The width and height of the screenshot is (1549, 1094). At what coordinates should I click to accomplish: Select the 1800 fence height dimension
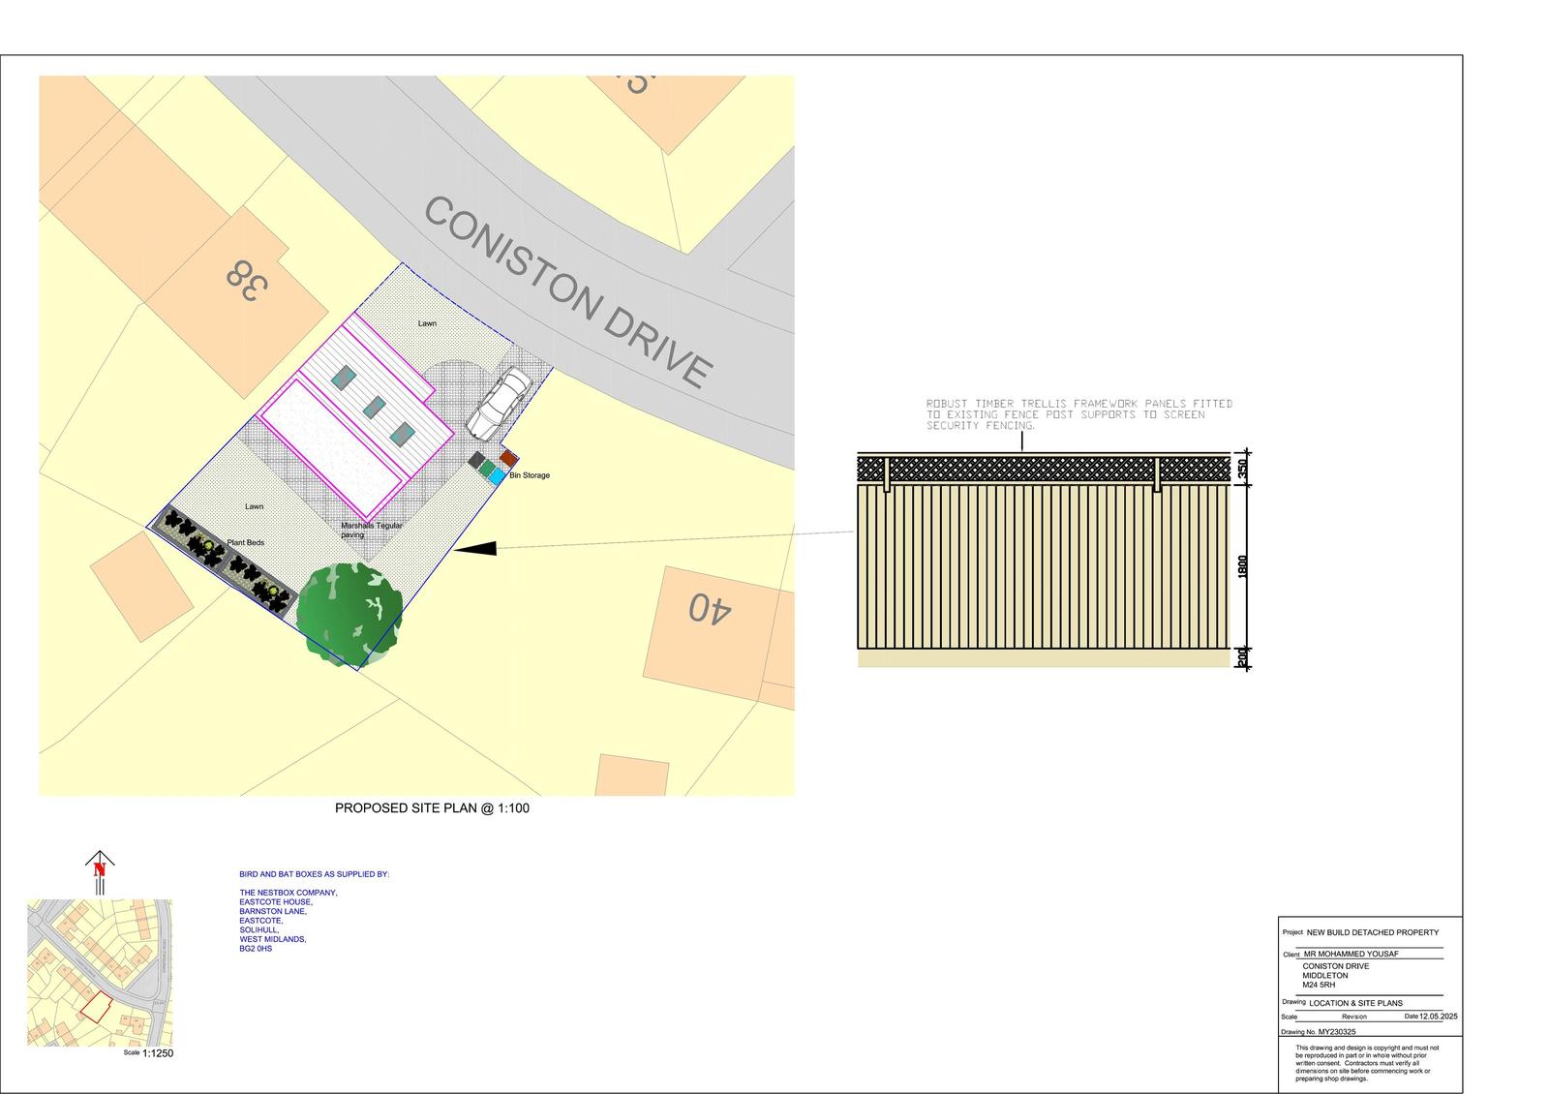click(x=1242, y=565)
